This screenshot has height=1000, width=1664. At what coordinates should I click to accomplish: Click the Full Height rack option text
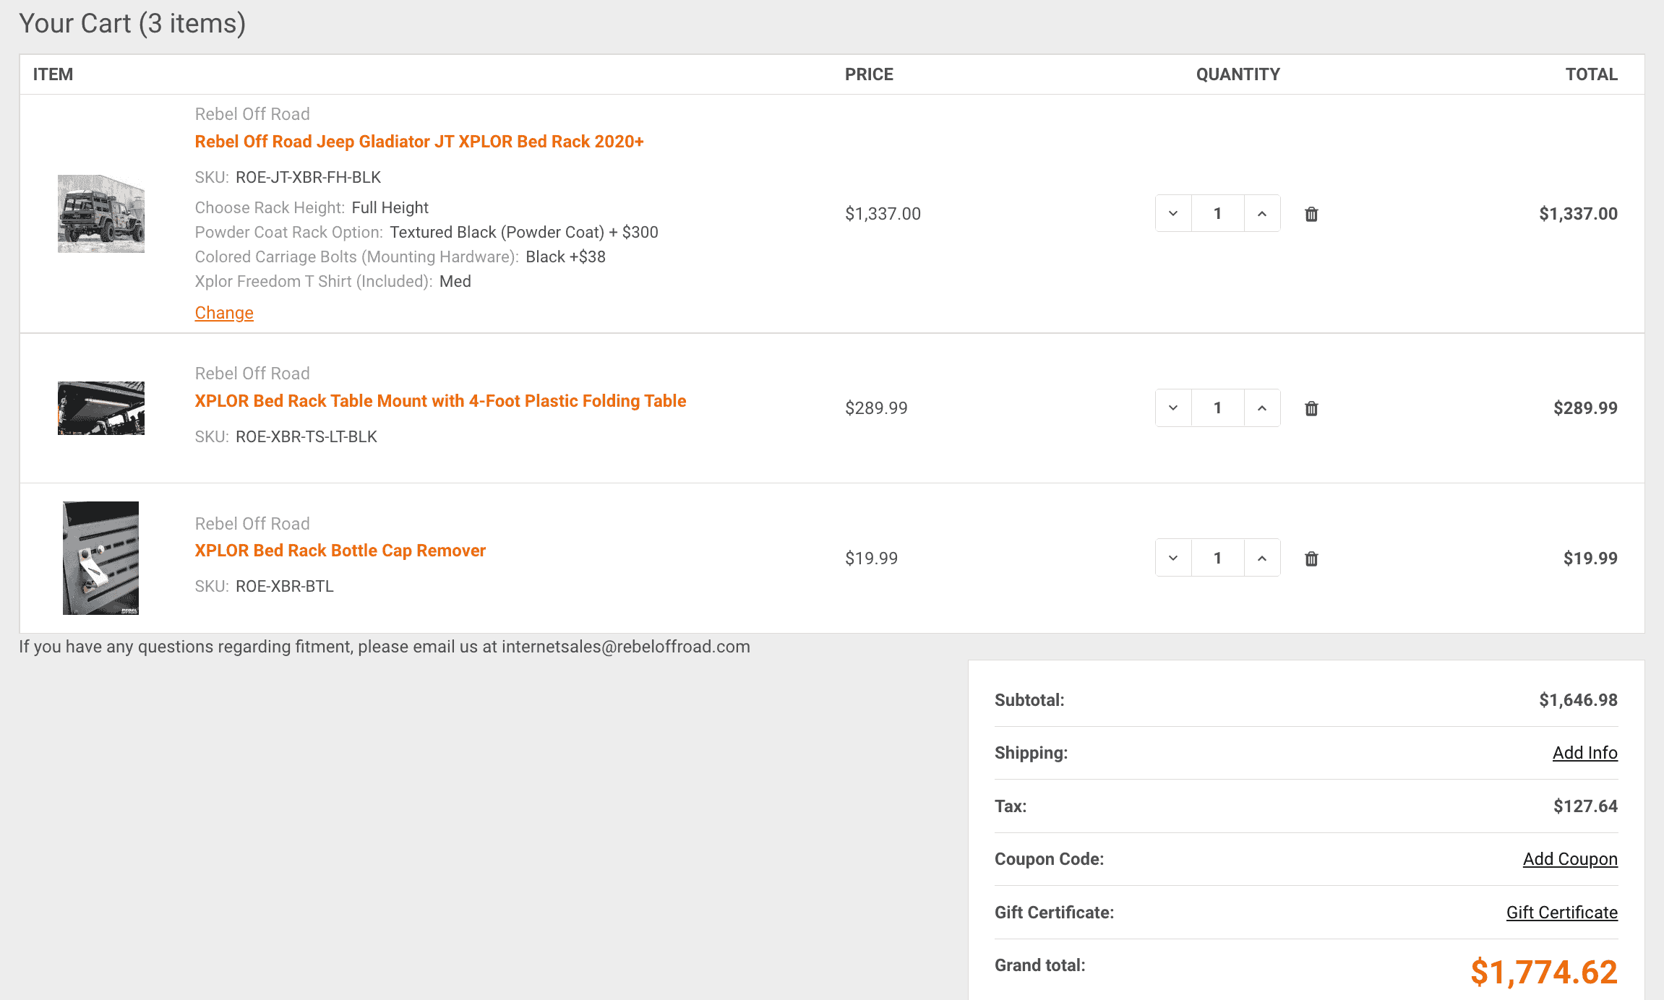point(390,208)
